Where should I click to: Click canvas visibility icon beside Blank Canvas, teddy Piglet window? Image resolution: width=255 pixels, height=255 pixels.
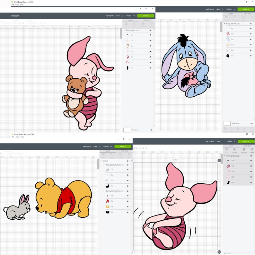point(151,130)
